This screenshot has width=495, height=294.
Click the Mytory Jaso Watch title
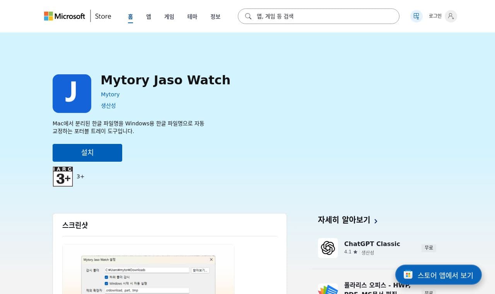point(166,80)
